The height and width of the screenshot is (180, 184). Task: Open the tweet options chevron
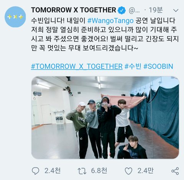pyautogui.click(x=176, y=10)
